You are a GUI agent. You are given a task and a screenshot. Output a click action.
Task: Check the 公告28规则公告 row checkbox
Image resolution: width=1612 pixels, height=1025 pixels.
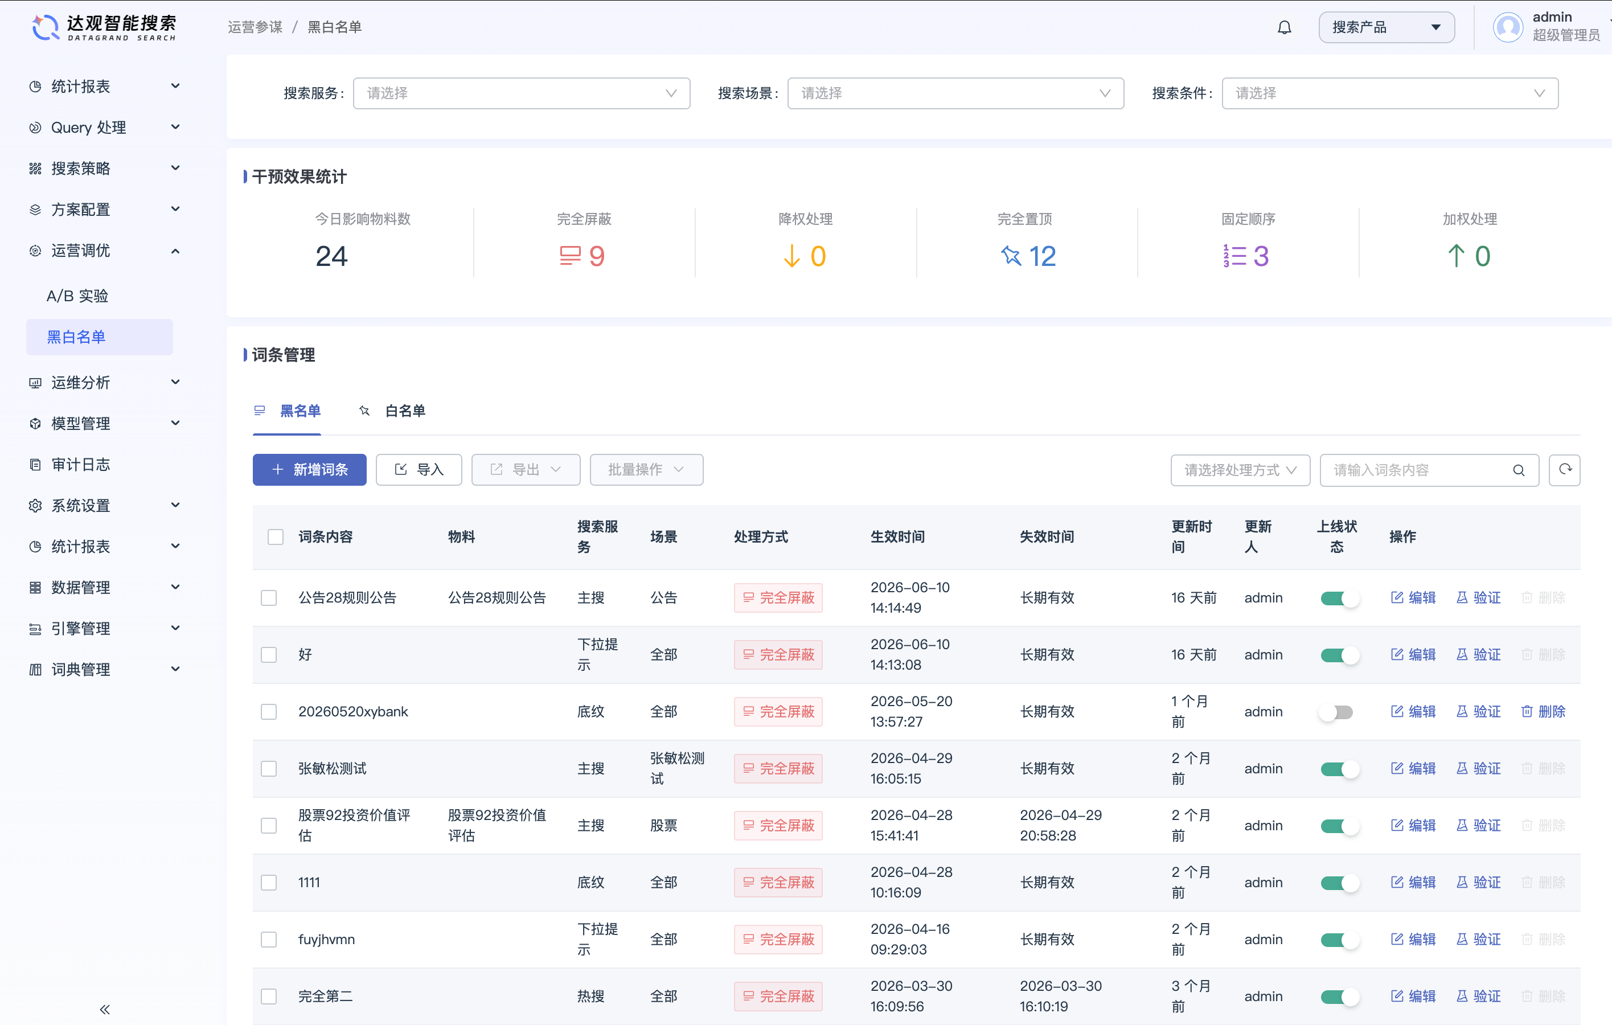tap(268, 597)
